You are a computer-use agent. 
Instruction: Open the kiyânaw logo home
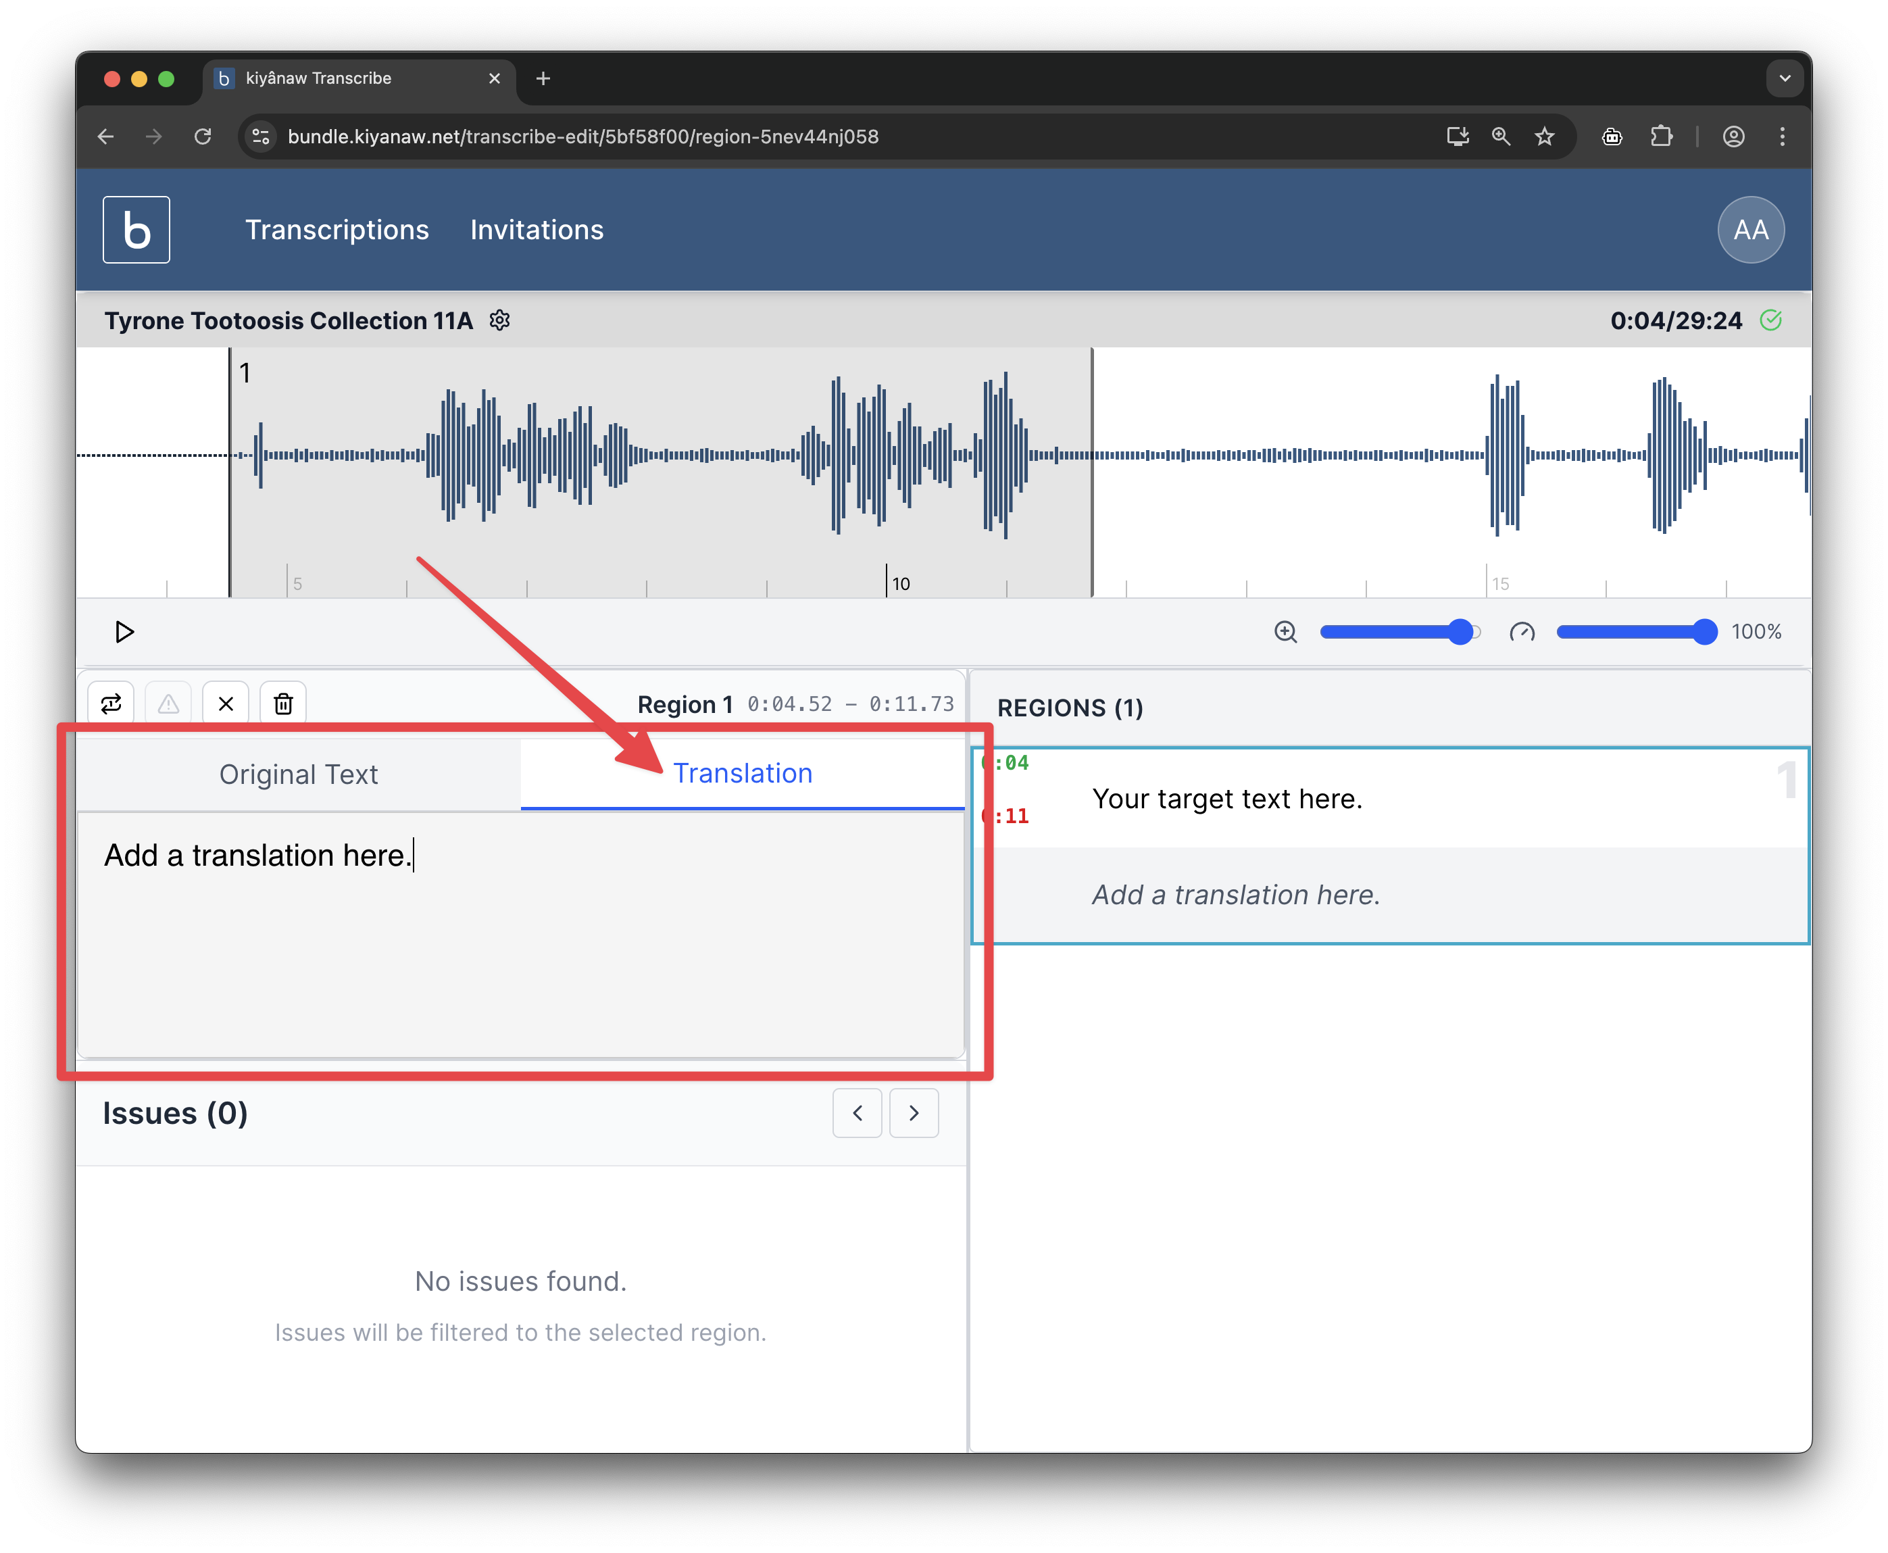[x=137, y=230]
